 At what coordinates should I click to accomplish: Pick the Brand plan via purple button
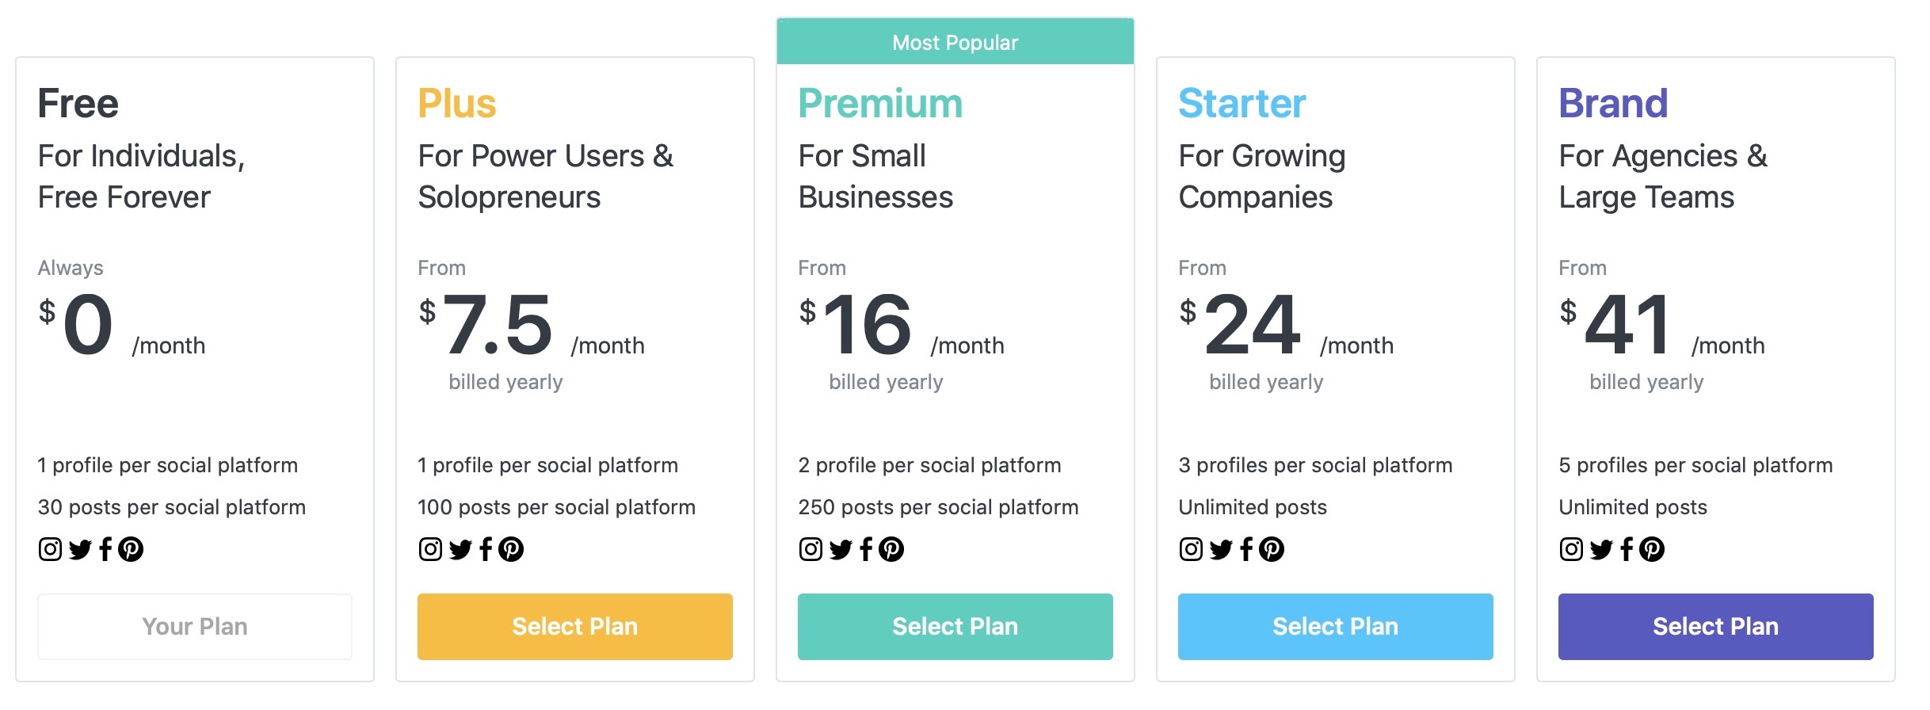pos(1715,626)
